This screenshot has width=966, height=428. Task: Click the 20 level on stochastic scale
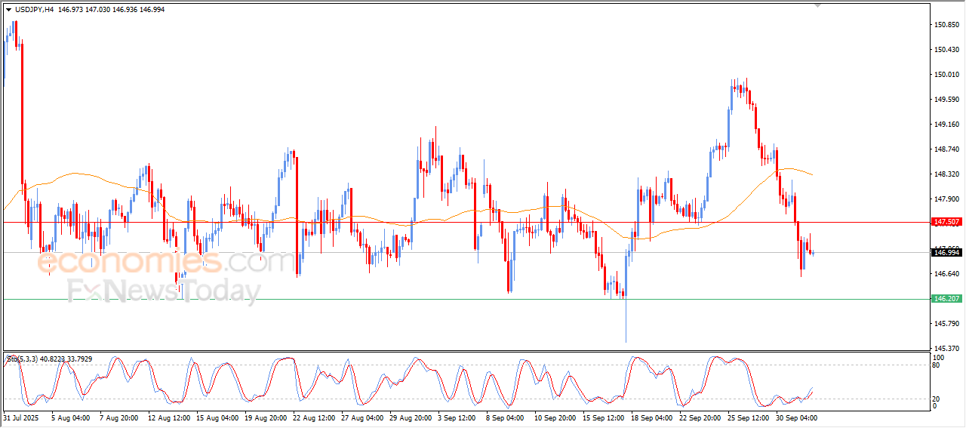tap(937, 399)
